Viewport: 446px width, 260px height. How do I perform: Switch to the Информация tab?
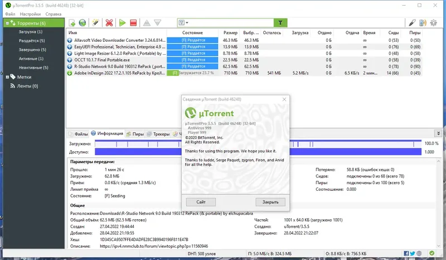(x=107, y=133)
